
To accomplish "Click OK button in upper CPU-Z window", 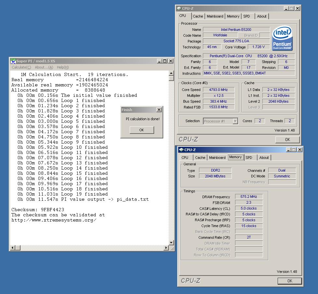I will 287,140.
